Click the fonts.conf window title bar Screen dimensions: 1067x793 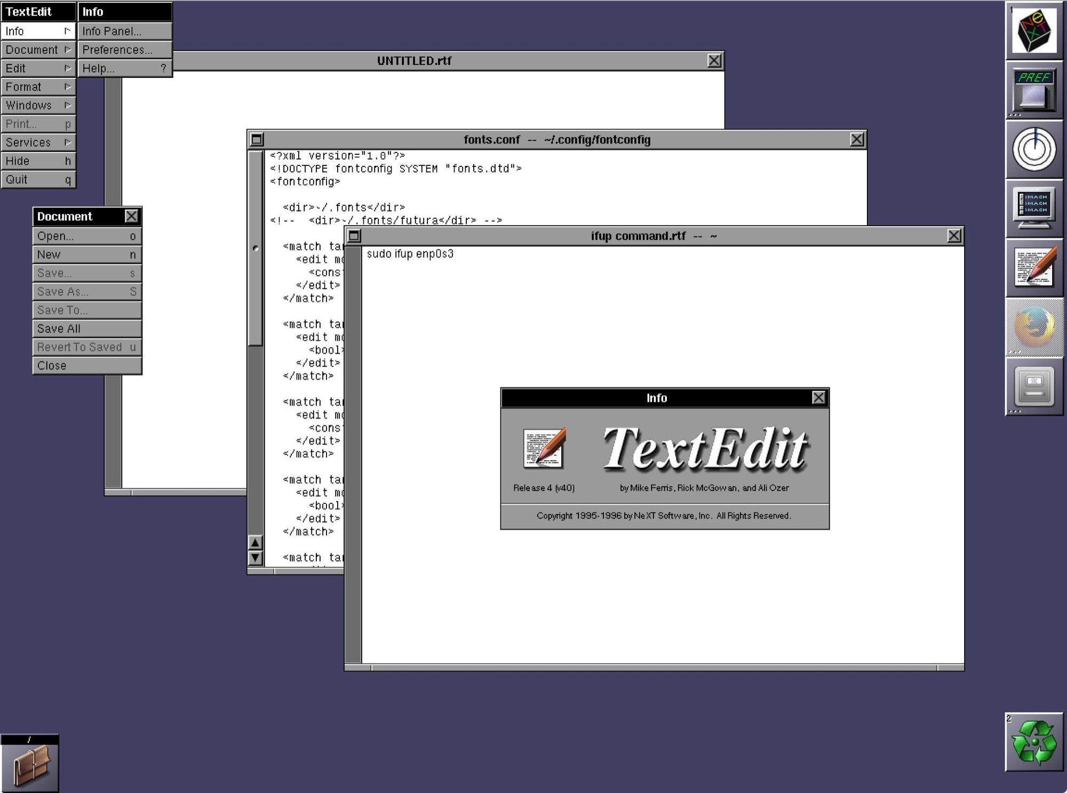(557, 140)
